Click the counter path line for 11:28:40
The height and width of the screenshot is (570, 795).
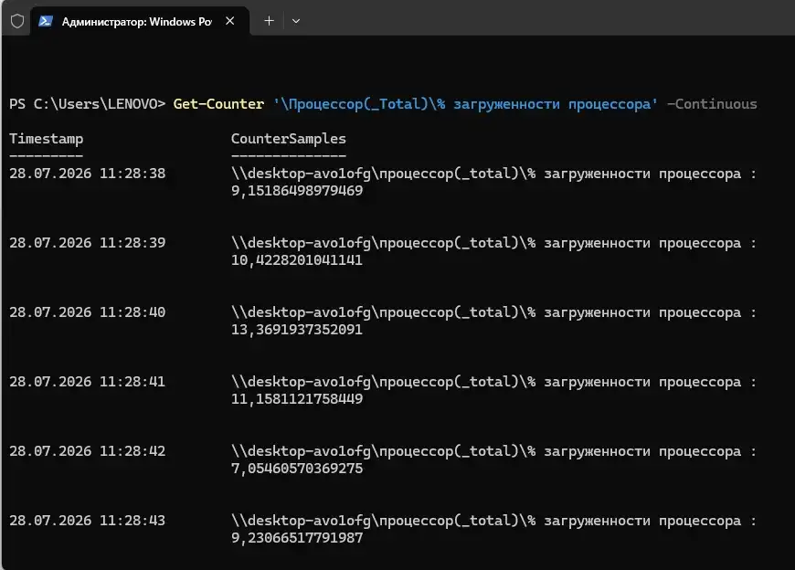(493, 312)
